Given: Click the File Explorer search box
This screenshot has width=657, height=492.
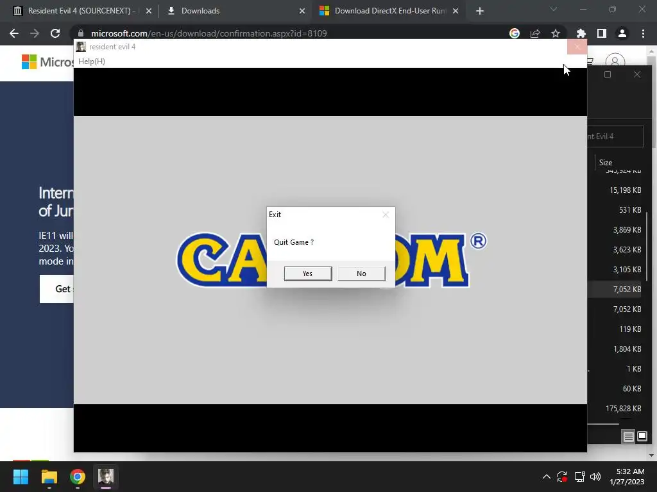Looking at the screenshot, I should point(615,136).
